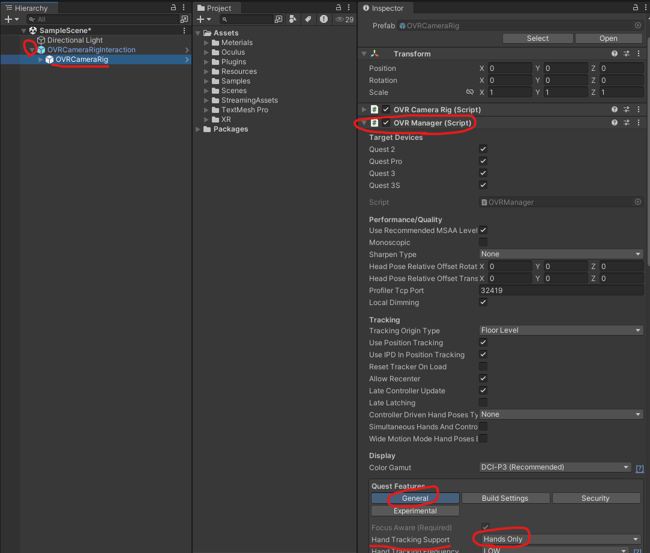Open Hierarchy panel kebab menu
Viewport: 650px width, 553px height.
pos(184,7)
